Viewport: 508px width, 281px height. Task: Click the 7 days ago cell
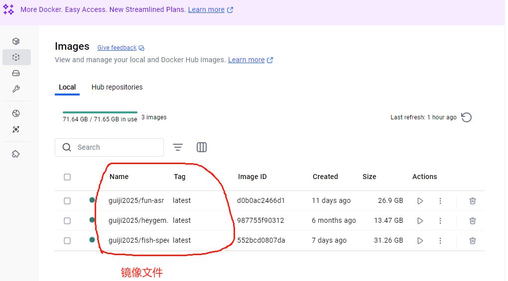tap(329, 240)
